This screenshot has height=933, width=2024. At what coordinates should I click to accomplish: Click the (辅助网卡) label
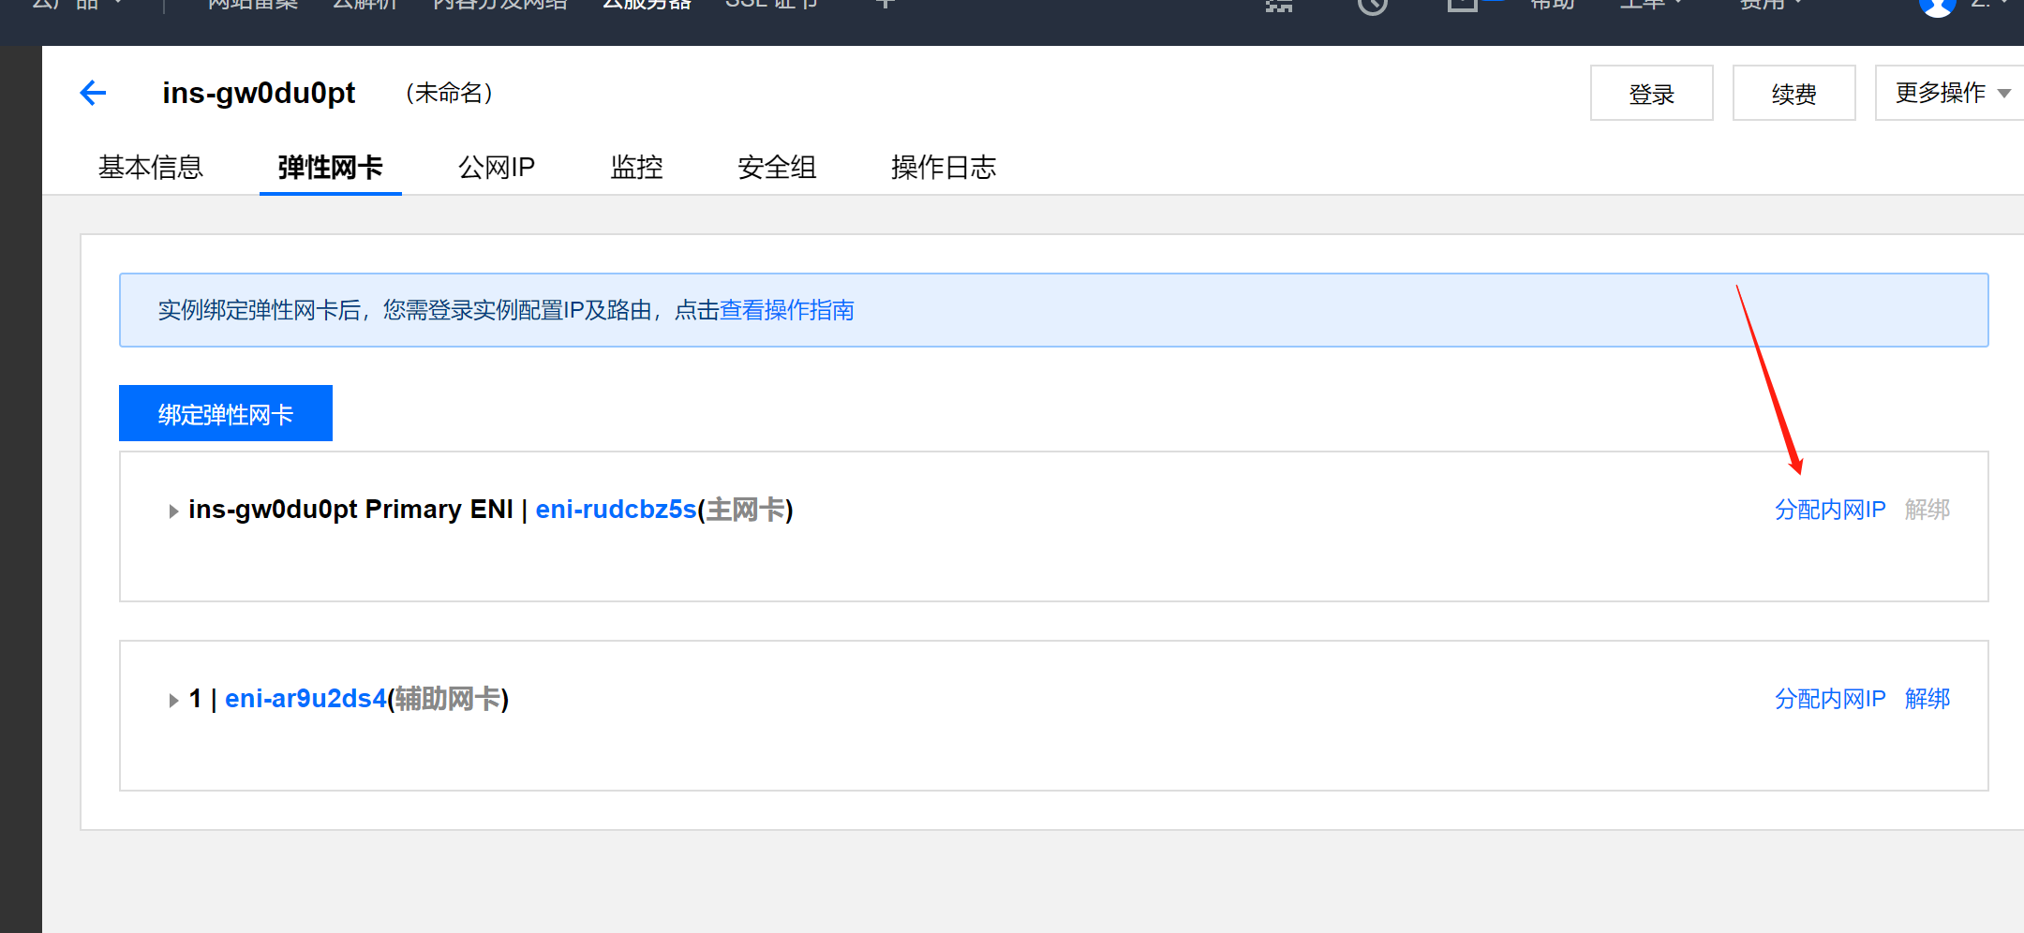point(448,699)
